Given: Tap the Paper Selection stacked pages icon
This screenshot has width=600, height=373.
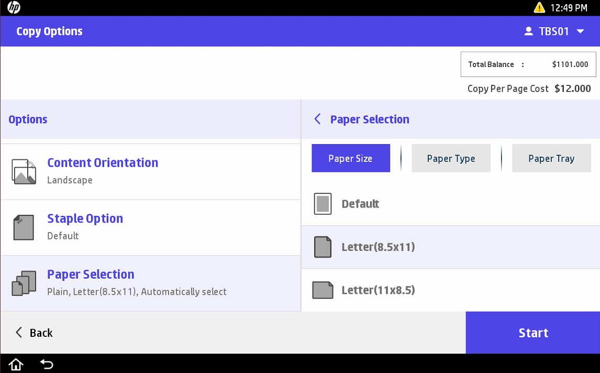Looking at the screenshot, I should 24,283.
